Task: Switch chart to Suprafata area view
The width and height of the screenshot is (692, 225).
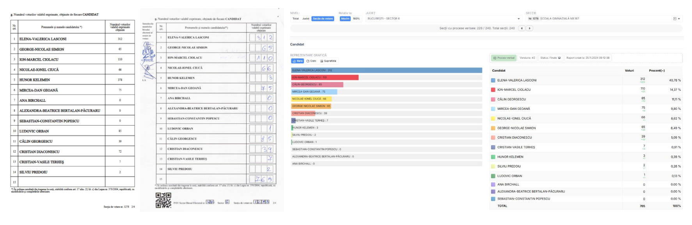Action: [328, 61]
